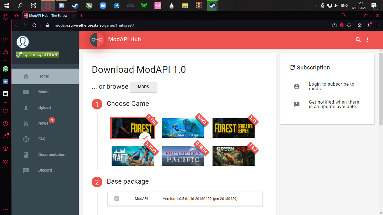Open GX Control speedometer panel in sidebar
Screen dimensions: 383x215
point(5,39)
